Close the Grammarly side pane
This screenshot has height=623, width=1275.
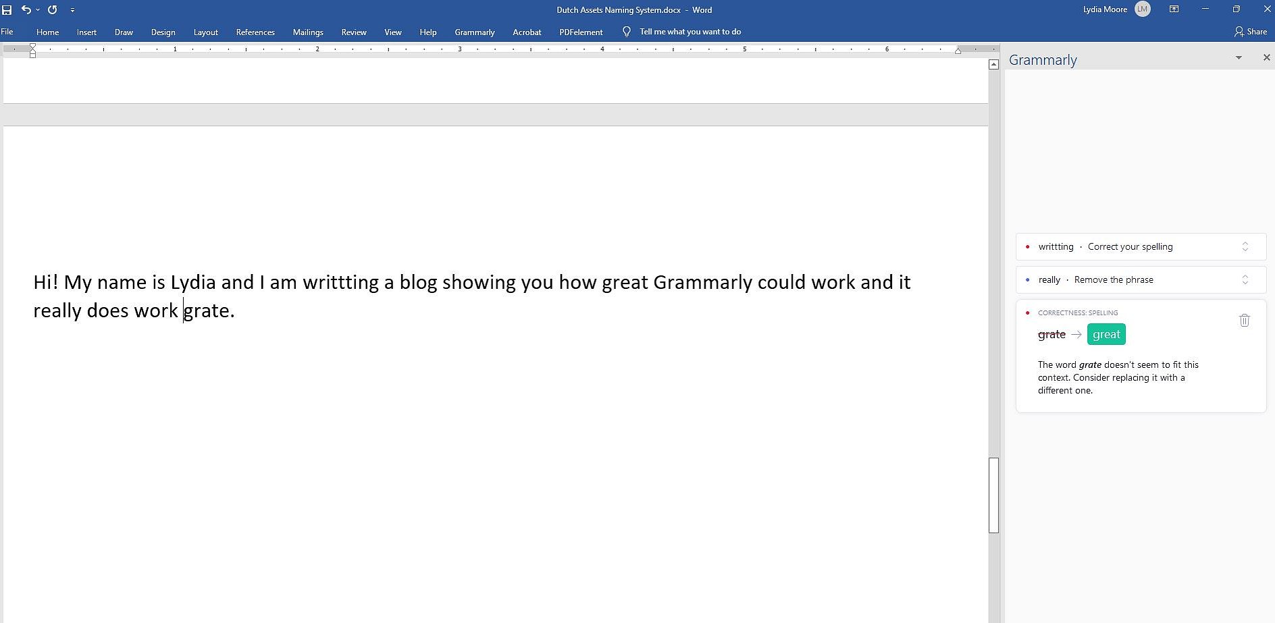1266,58
